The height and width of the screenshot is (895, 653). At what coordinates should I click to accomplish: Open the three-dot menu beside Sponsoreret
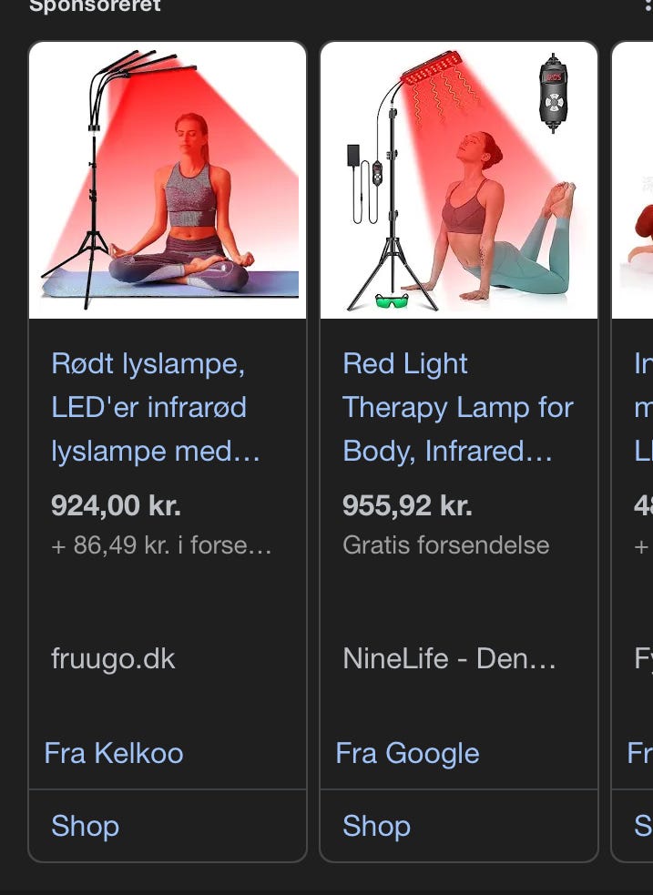coord(647,5)
